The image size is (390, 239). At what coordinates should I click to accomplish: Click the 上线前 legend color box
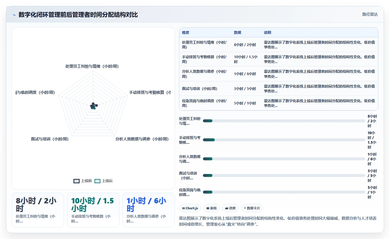tap(77, 181)
